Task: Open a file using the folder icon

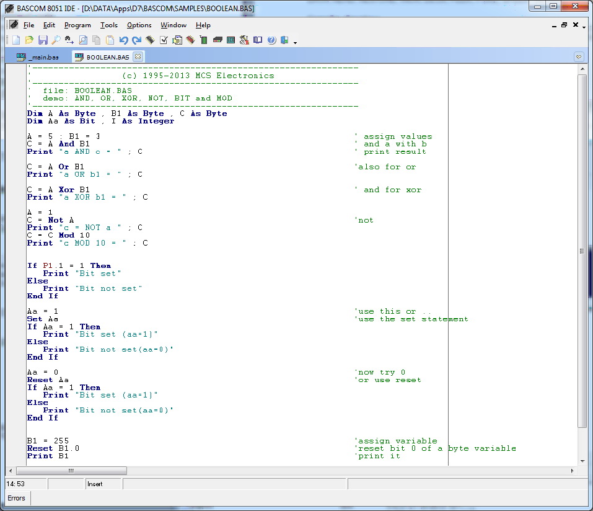Action: point(29,40)
